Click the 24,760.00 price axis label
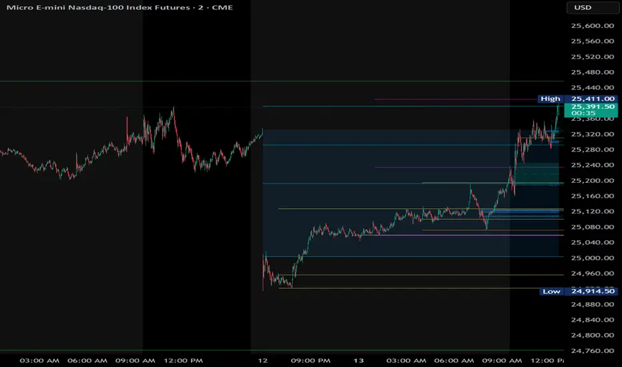 coord(592,351)
